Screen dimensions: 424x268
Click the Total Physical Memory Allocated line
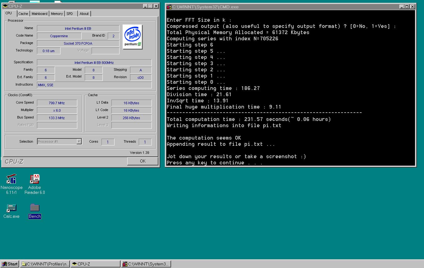pyautogui.click(x=238, y=32)
